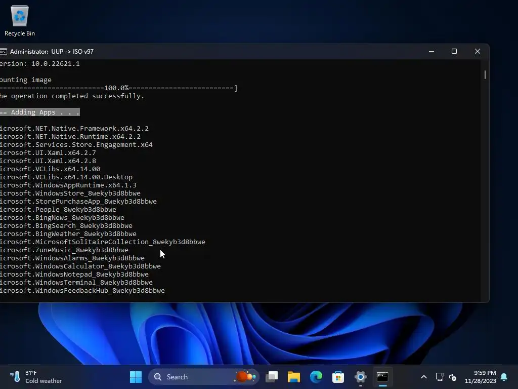Click the NET.Native.Framework.x64.2.2 line

pyautogui.click(x=74, y=128)
